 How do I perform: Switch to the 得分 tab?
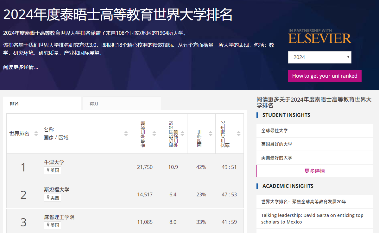tap(122, 104)
